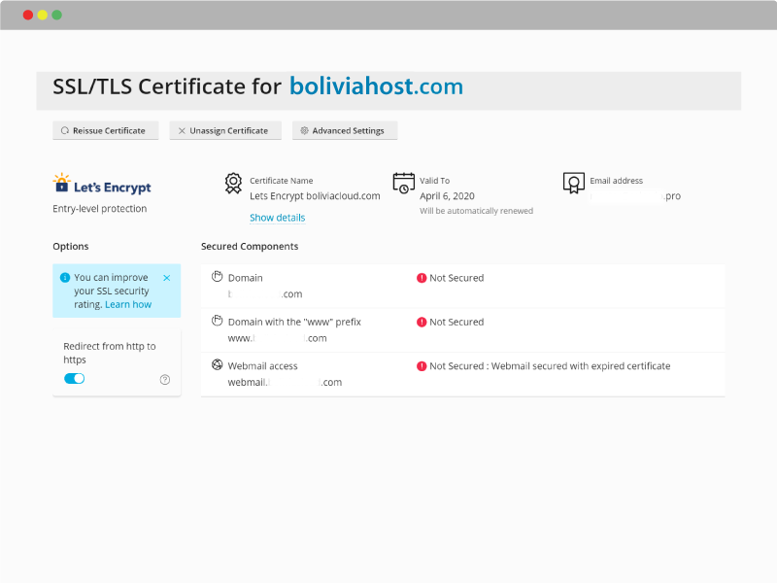Screen dimensions: 777x583
Task: Click the 'Secured Components' heading
Action: [x=250, y=247]
